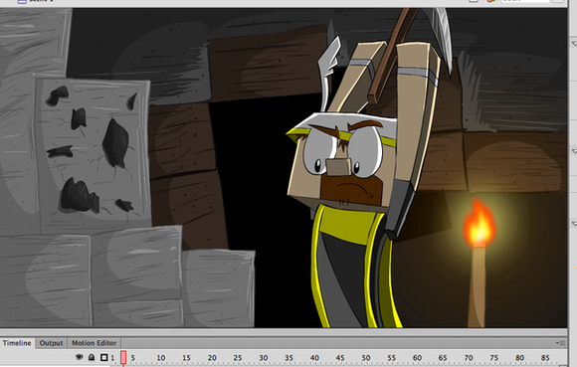577x367 pixels.
Task: Click the stage zoom percentage field
Action: tap(525, 1)
